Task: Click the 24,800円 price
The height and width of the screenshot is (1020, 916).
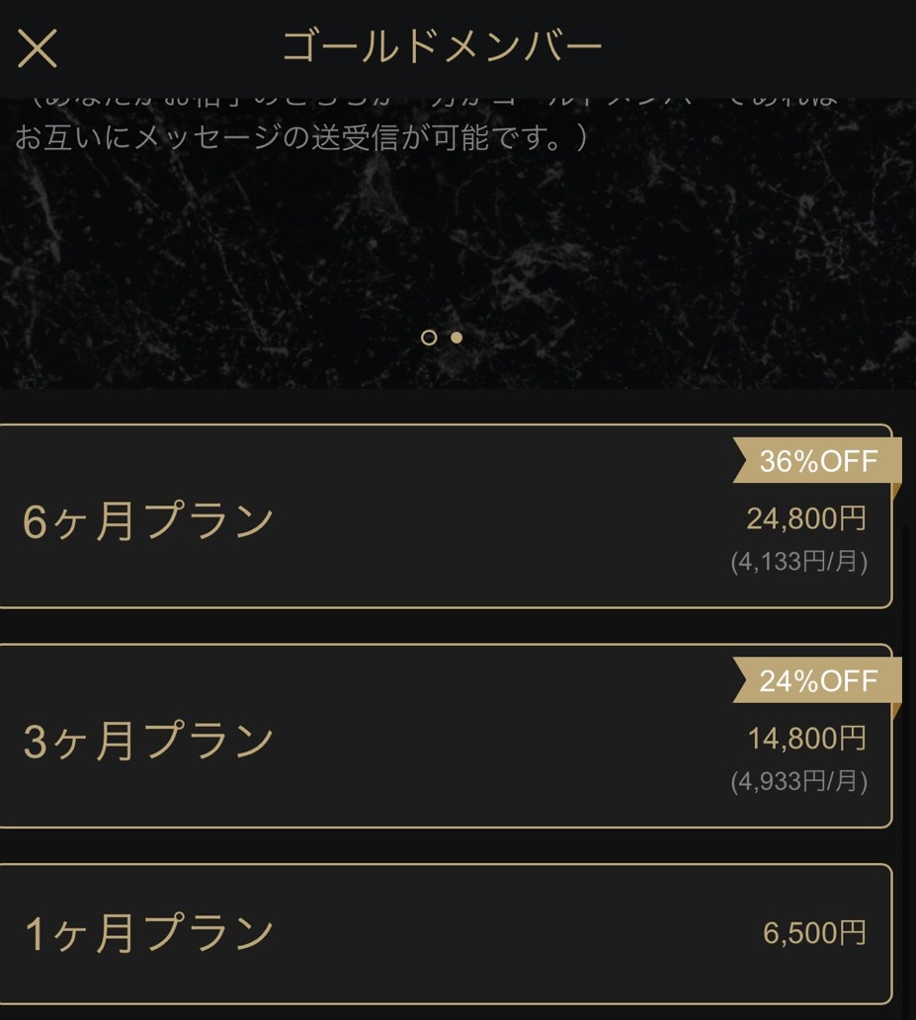Action: 805,517
